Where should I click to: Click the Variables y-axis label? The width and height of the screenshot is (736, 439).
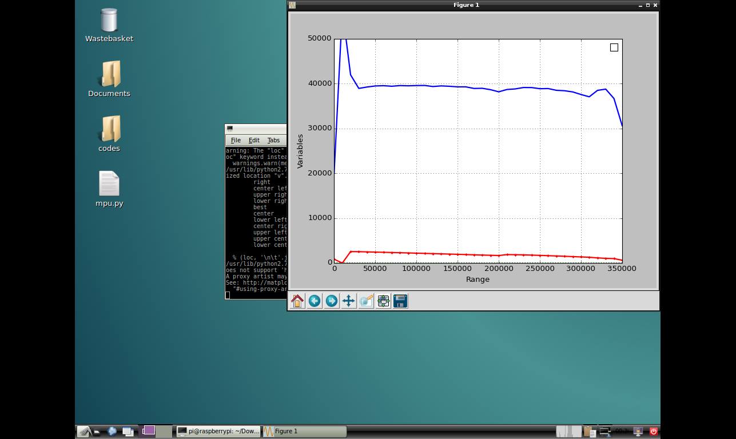300,151
